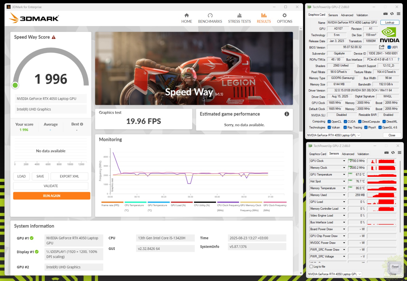The height and width of the screenshot is (281, 407).
Task: Go to STRESS TESTS in 3DMark
Action: tap(239, 18)
